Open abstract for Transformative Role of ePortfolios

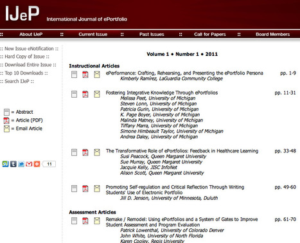click(x=74, y=152)
